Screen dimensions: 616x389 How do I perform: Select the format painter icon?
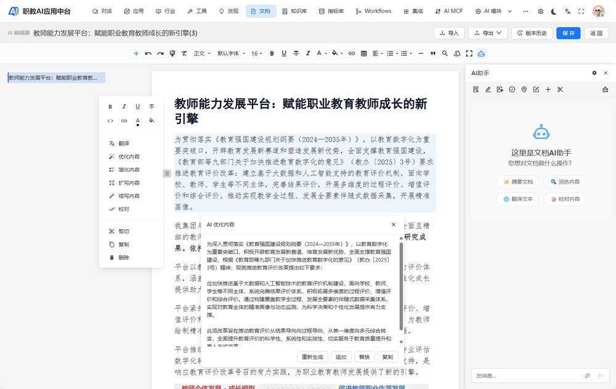tap(172, 53)
